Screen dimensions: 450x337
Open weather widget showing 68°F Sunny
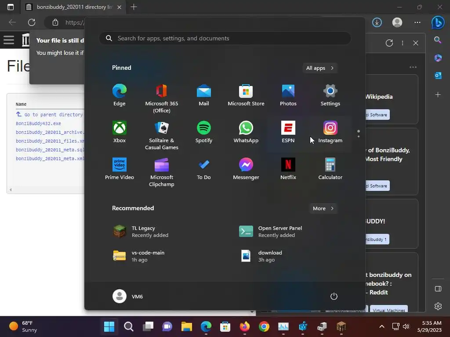[23, 326]
